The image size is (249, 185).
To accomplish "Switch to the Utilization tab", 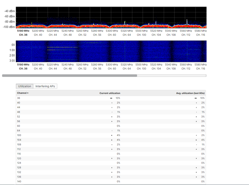I will (25, 86).
